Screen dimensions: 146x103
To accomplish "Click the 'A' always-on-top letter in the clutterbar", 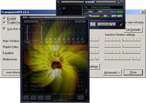I will pyautogui.click(x=60, y=9).
